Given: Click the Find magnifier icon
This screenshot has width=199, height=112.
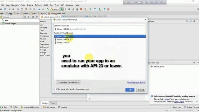Looking at the screenshot, I should pyautogui.click(x=30, y=9).
